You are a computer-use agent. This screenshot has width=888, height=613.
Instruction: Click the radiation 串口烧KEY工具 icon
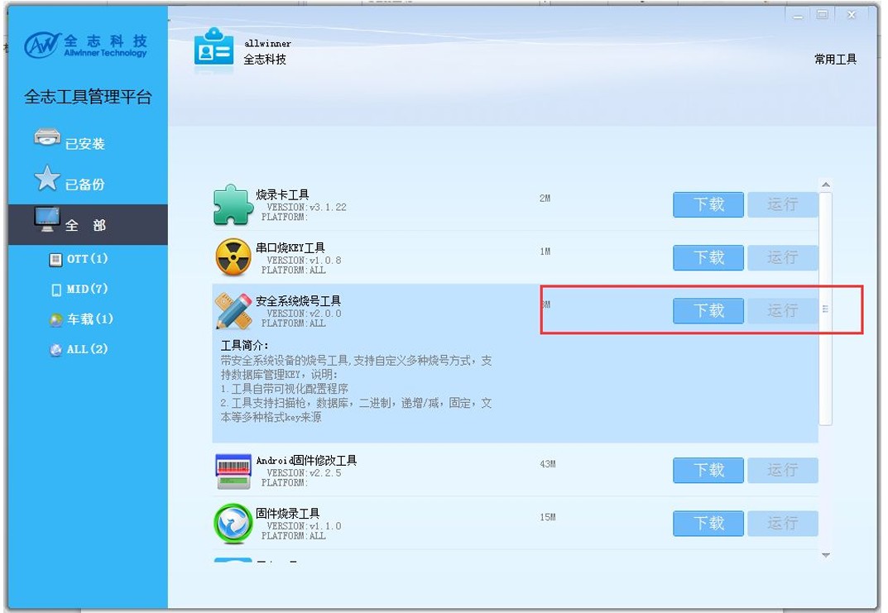click(233, 257)
